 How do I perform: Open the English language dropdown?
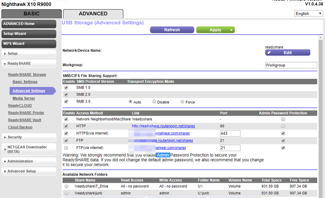point(308,13)
